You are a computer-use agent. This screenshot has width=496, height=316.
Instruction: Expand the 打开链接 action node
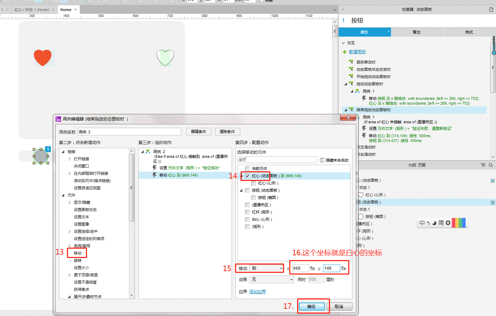70,159
